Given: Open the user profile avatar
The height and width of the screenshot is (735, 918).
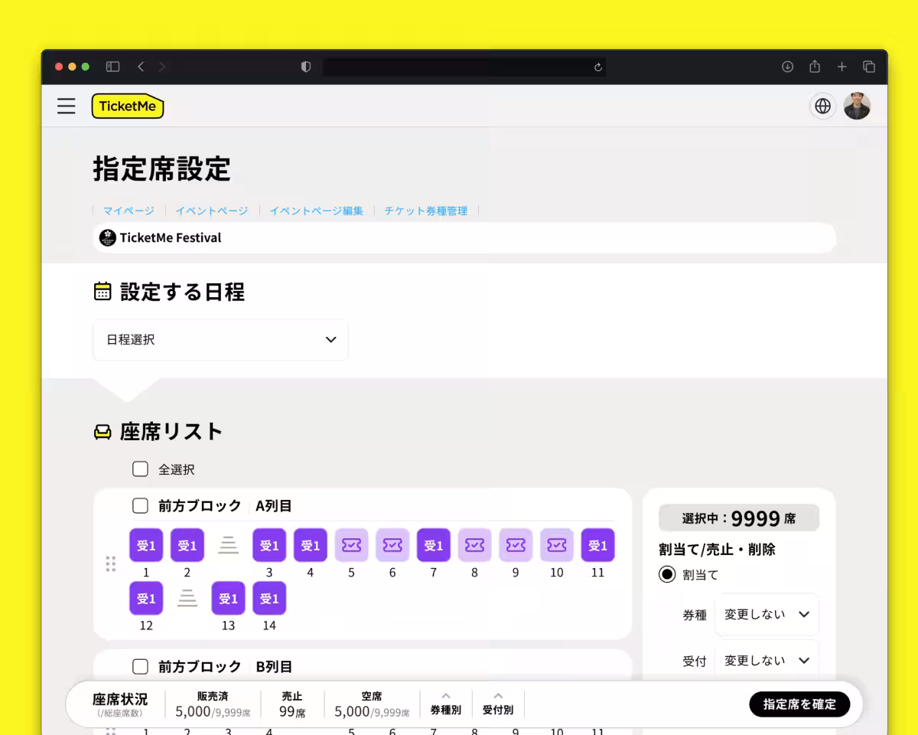Looking at the screenshot, I should click(x=857, y=106).
